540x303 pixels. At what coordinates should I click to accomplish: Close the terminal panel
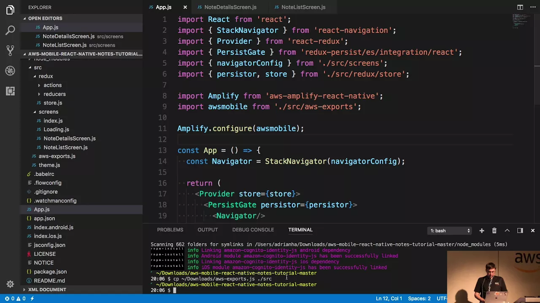532,231
